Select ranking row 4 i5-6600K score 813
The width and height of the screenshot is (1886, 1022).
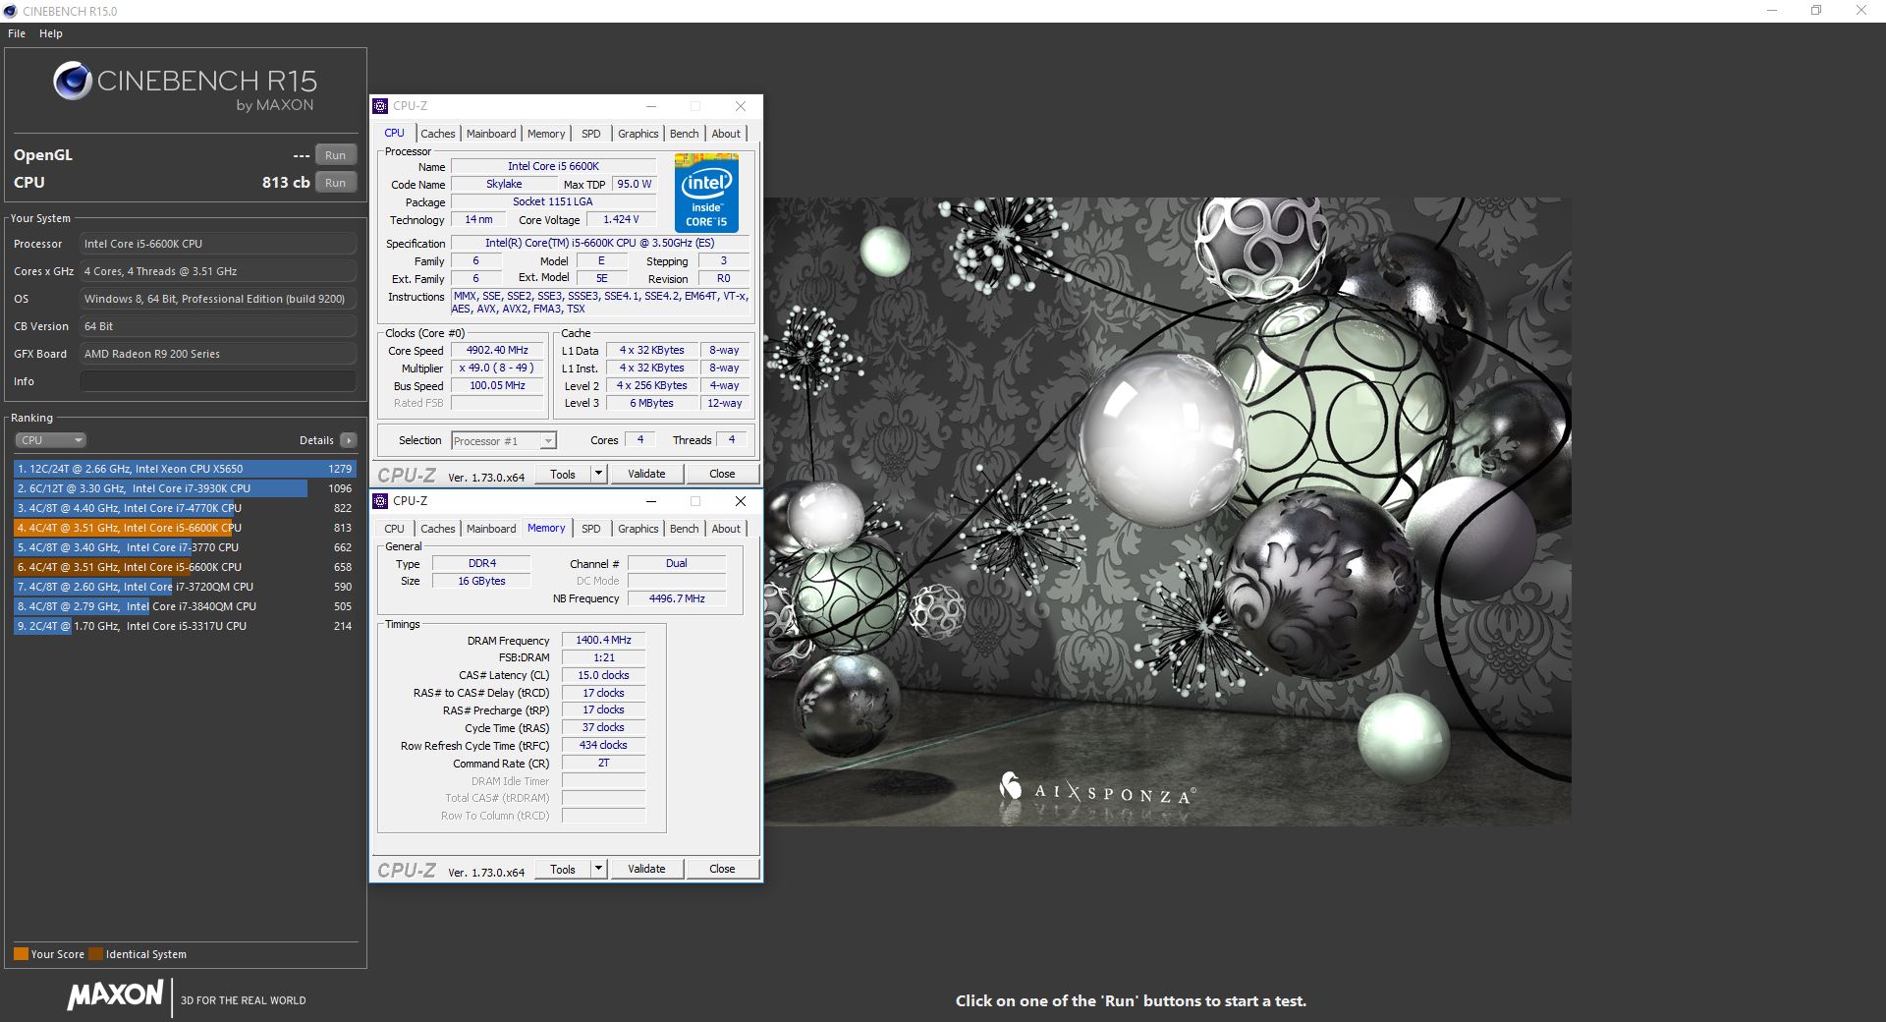(185, 528)
